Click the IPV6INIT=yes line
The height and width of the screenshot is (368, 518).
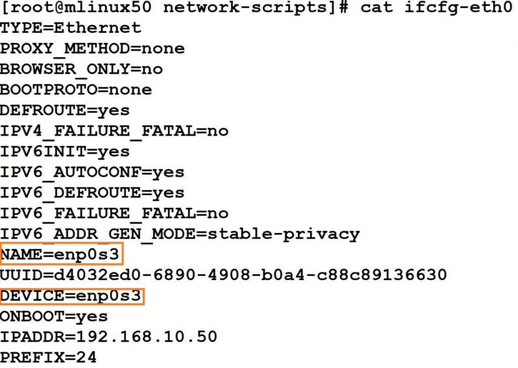point(65,152)
